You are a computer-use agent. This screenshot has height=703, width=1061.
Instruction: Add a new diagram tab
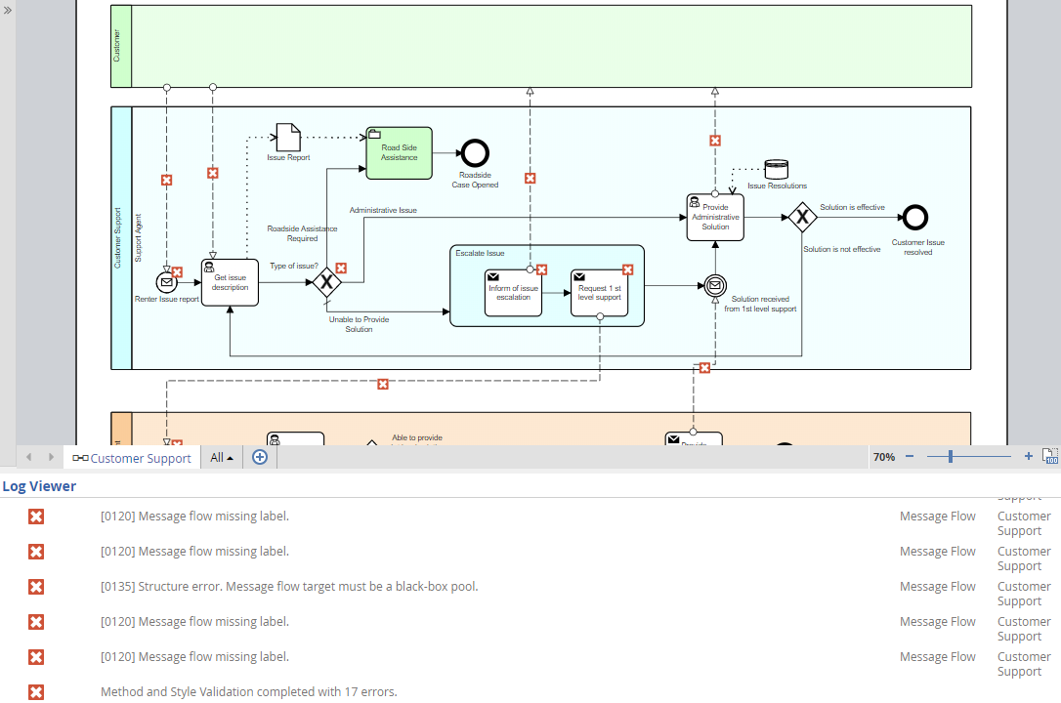260,457
